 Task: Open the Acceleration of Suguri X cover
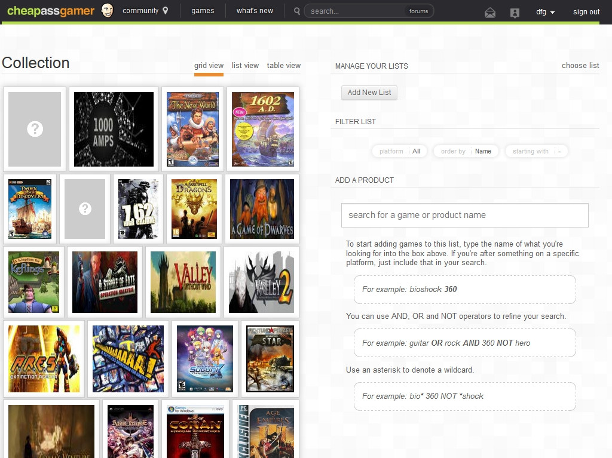pyautogui.click(x=205, y=359)
